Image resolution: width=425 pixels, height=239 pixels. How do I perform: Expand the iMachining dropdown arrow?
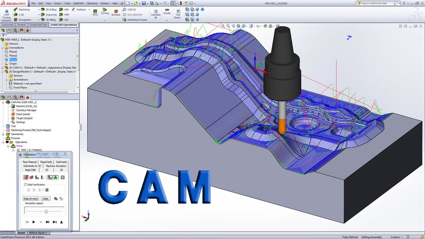click(x=39, y=9)
